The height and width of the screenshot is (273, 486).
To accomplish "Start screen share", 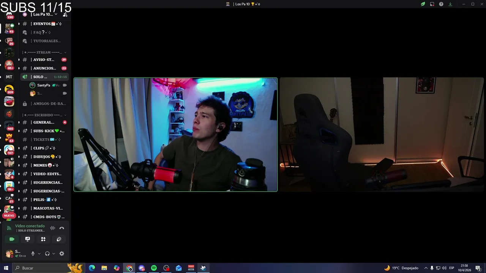I will click(27, 239).
